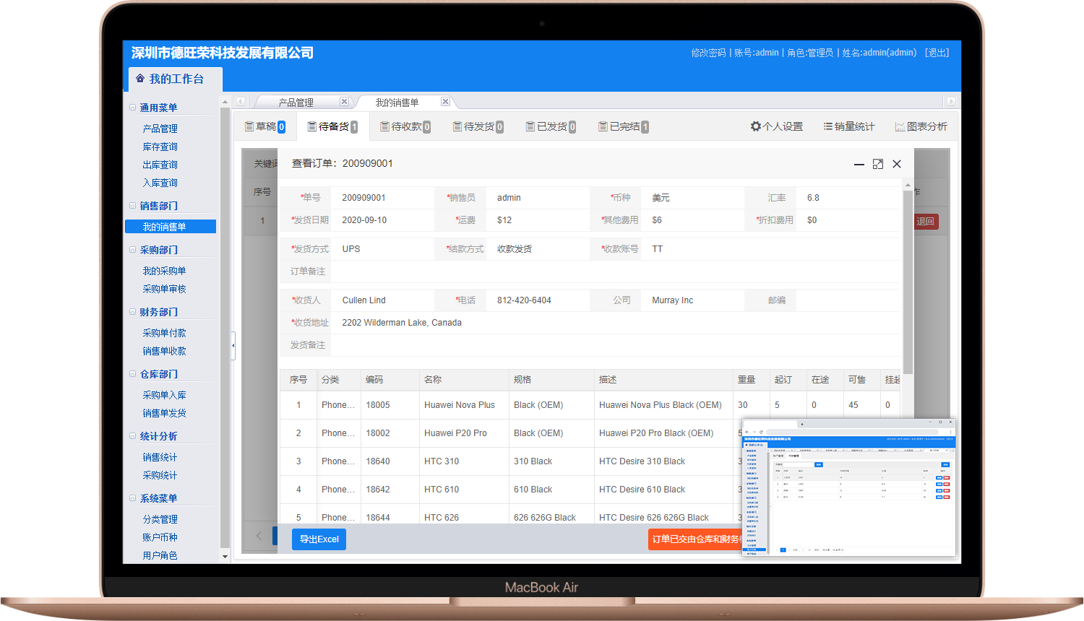
Task: Click the orange 订单已交由仓库和财务 button
Action: [x=695, y=539]
